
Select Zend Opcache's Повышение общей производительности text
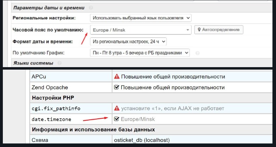click(173, 87)
